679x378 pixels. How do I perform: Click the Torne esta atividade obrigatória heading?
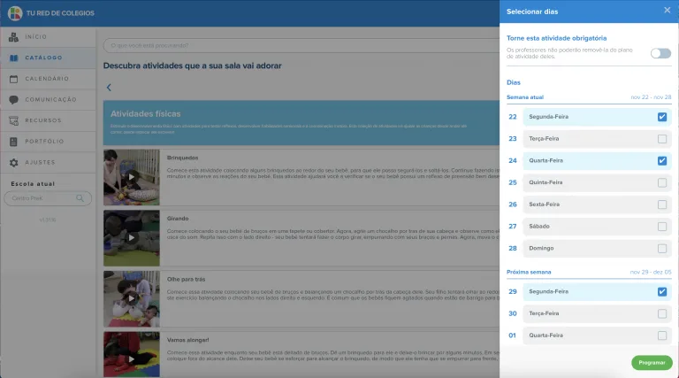(556, 38)
